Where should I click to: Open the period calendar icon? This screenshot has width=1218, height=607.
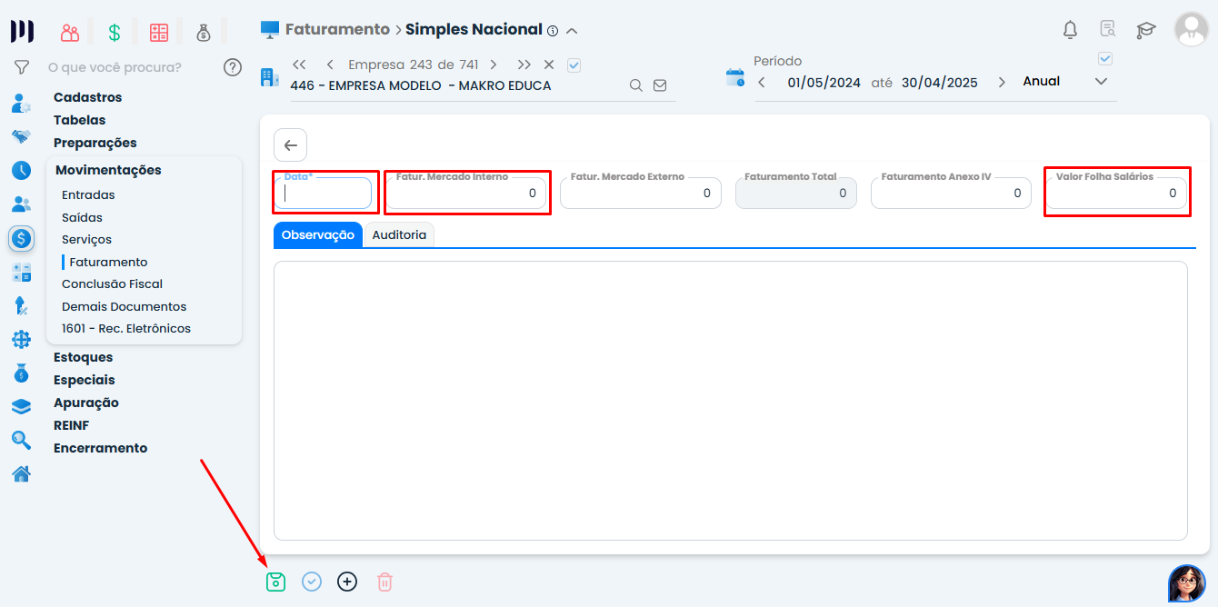click(734, 77)
